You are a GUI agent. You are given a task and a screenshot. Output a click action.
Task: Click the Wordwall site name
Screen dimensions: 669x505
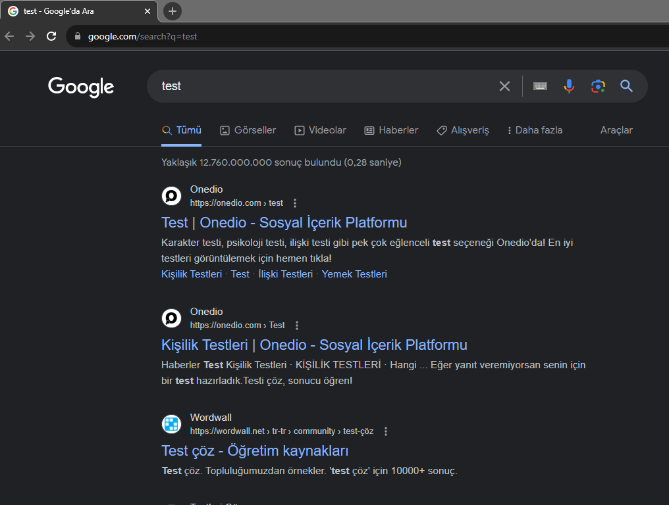pyautogui.click(x=211, y=418)
